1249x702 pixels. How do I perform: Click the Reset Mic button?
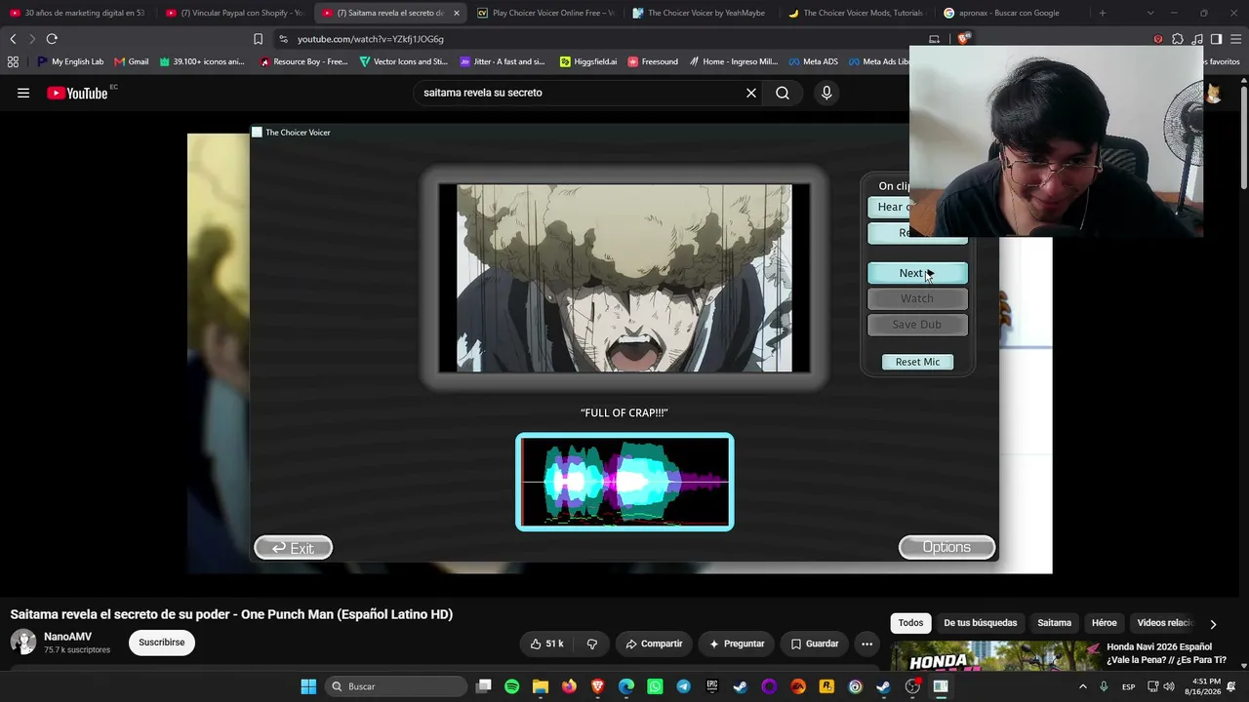(917, 362)
